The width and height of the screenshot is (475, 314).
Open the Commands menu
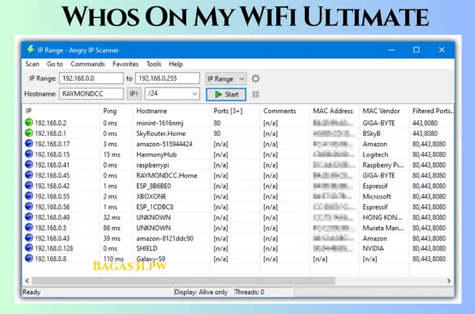click(x=88, y=64)
